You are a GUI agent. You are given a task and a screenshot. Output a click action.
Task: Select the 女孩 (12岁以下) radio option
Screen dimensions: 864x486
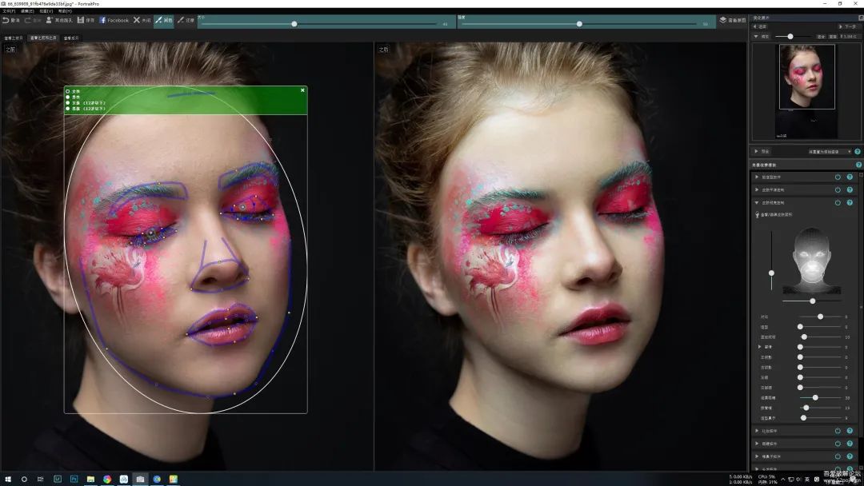point(68,103)
